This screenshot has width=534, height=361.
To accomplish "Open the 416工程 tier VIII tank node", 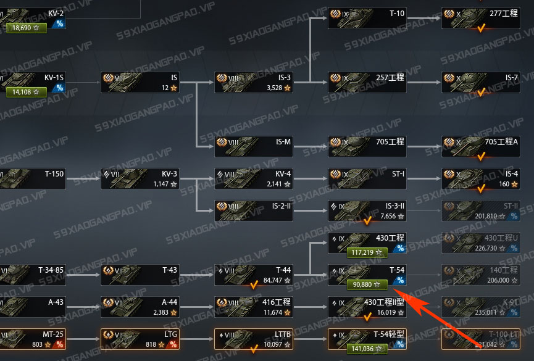I will [254, 307].
